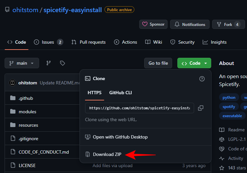The height and width of the screenshot is (173, 247).
Task: Open the Readme link in About
Action: tap(236, 130)
